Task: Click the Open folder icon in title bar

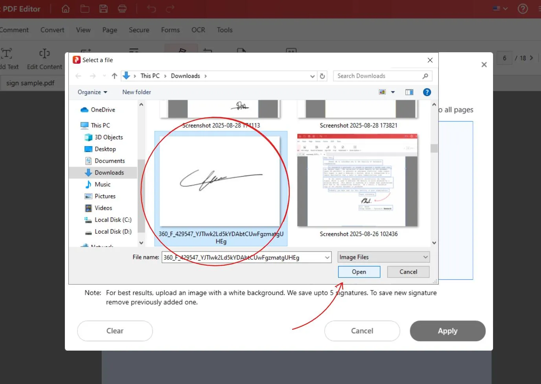Action: coord(85,9)
